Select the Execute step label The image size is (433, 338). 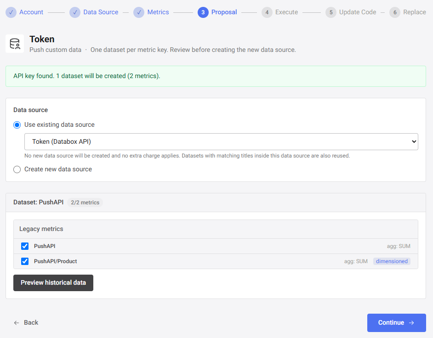[287, 12]
